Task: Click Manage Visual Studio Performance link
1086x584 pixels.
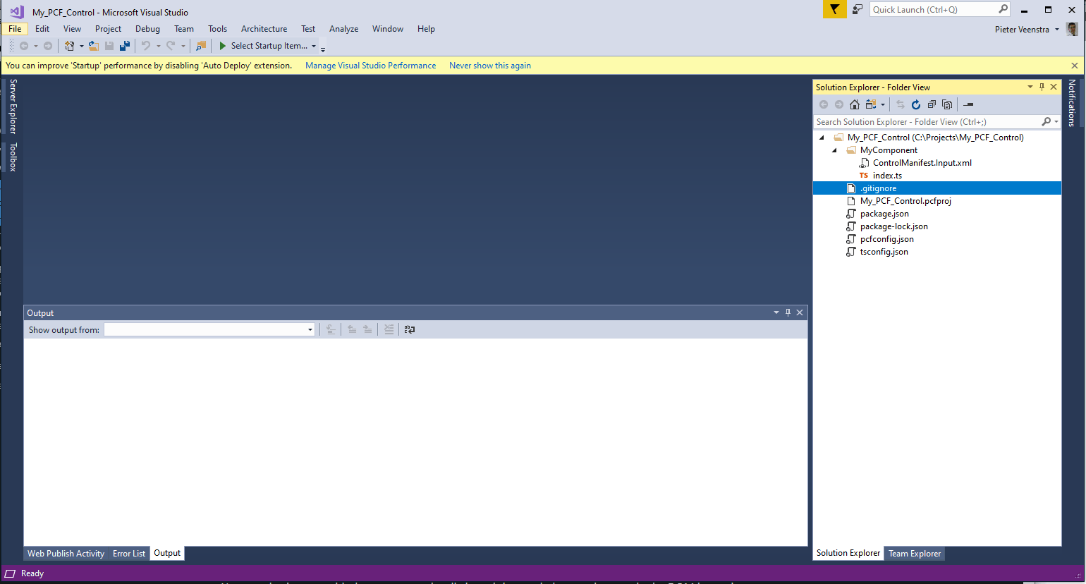Action: click(x=370, y=66)
